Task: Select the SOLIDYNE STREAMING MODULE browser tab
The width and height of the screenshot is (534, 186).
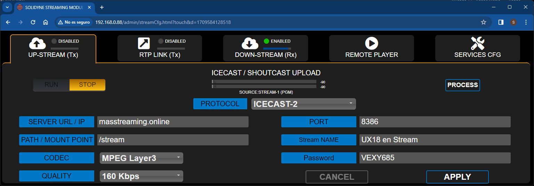Action: tap(54, 7)
